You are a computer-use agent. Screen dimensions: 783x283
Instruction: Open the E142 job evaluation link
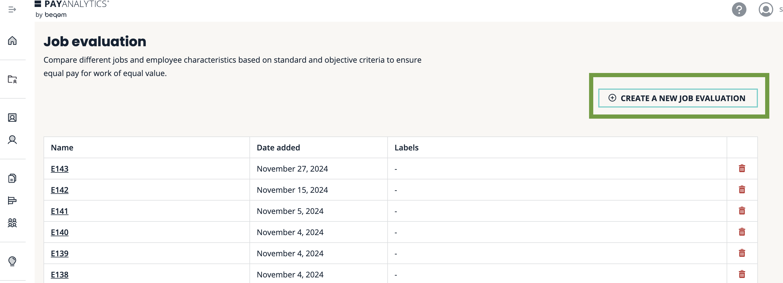click(x=60, y=190)
